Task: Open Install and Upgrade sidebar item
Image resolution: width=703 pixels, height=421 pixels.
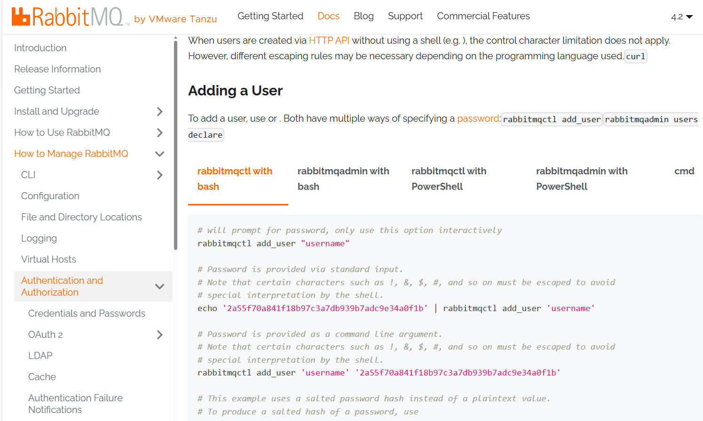Action: point(56,111)
